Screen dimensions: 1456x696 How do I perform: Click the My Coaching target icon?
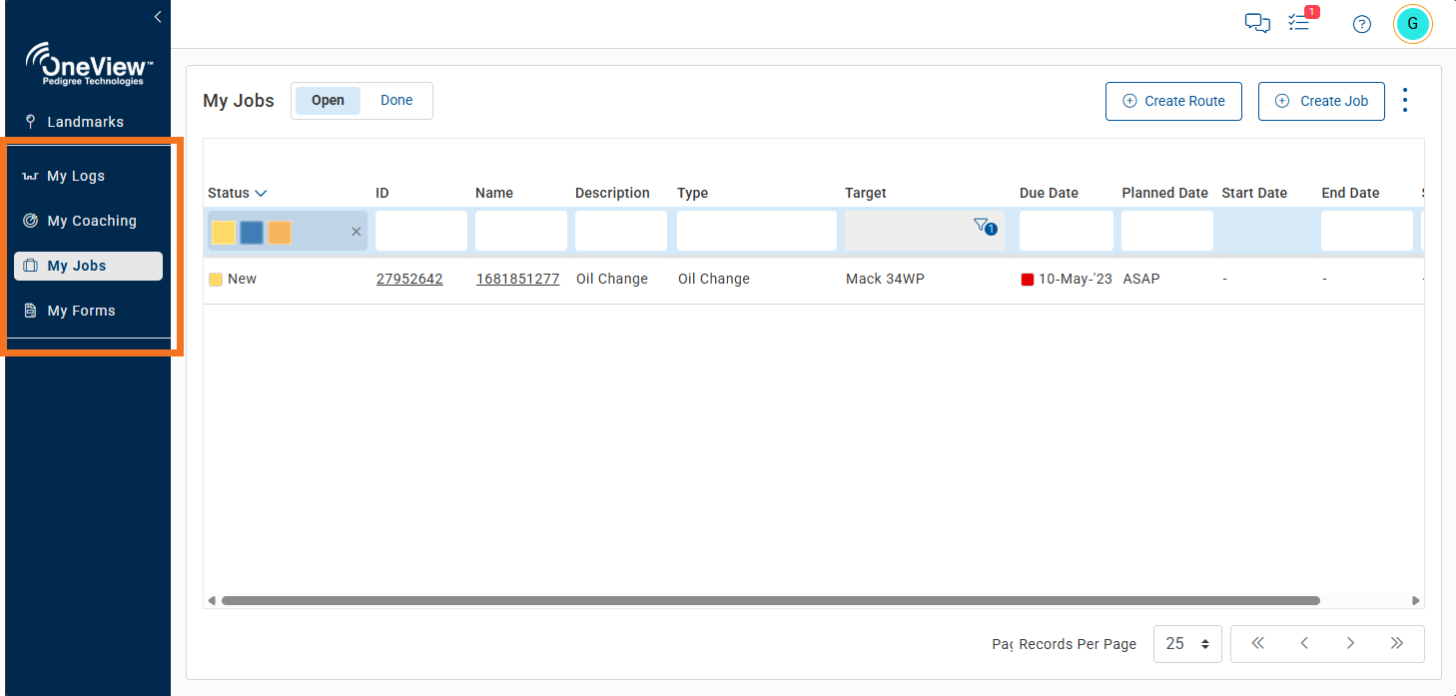coord(30,221)
